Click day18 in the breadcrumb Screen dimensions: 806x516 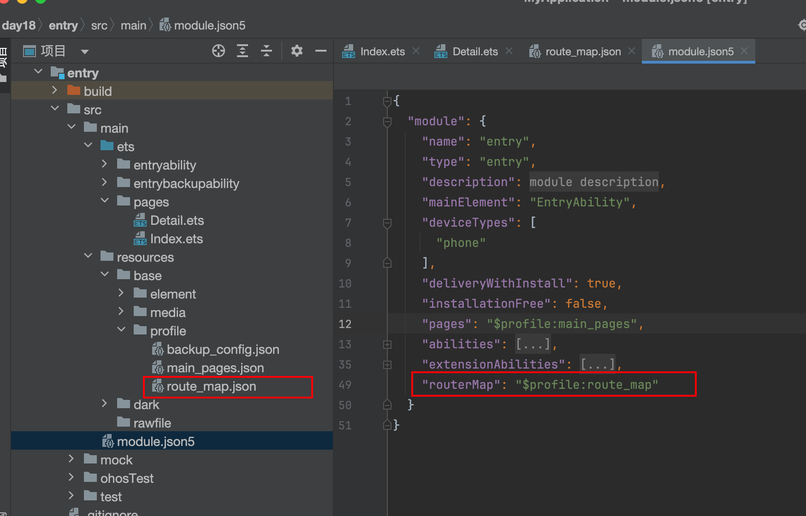tap(18, 25)
